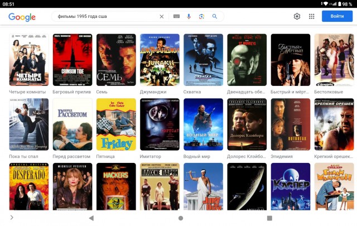This screenshot has height=226, width=357.
Task: Clear the search query with the X icon
Action: [161, 16]
